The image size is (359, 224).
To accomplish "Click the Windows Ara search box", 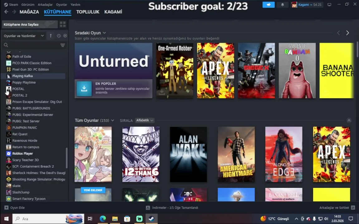I will click(x=48, y=219).
